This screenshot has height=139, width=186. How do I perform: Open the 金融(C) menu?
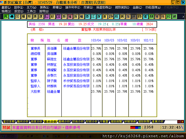click(137, 7)
